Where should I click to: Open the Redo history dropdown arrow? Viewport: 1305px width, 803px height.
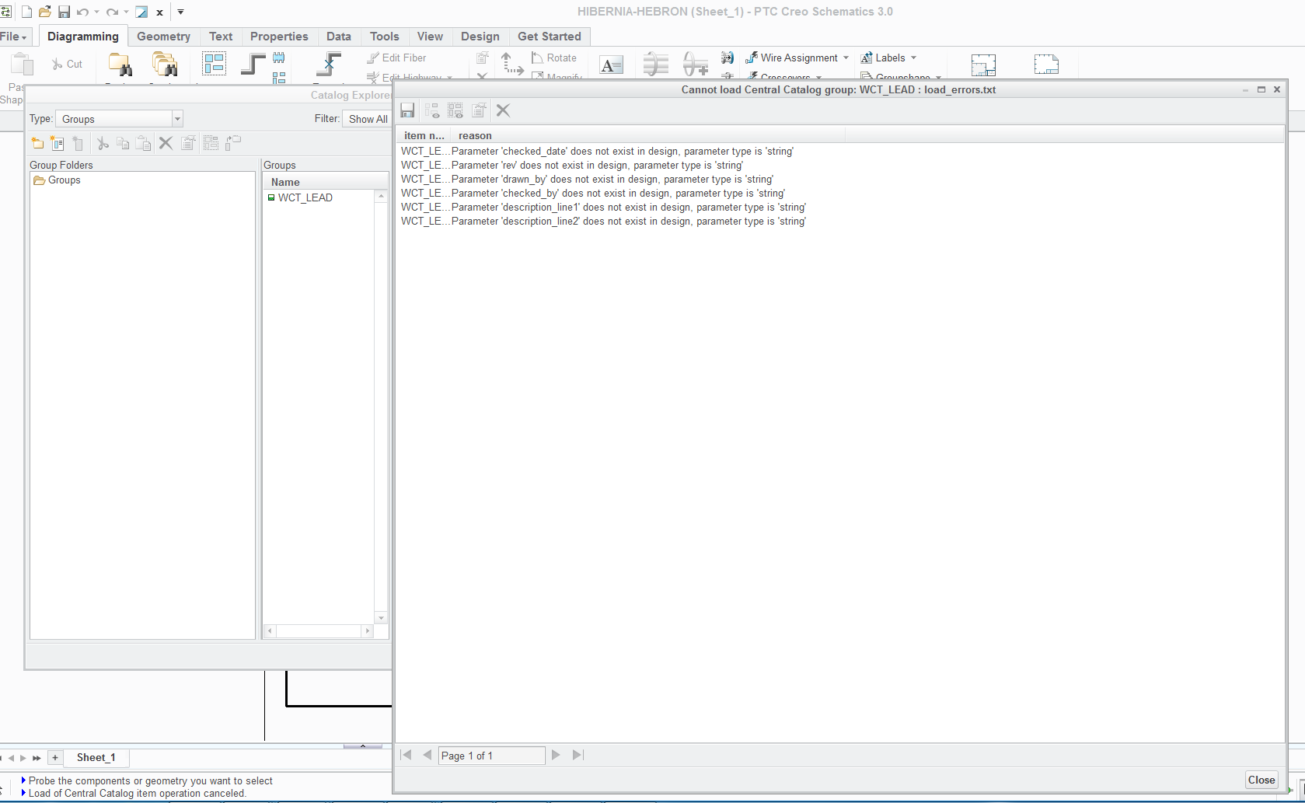(x=126, y=12)
